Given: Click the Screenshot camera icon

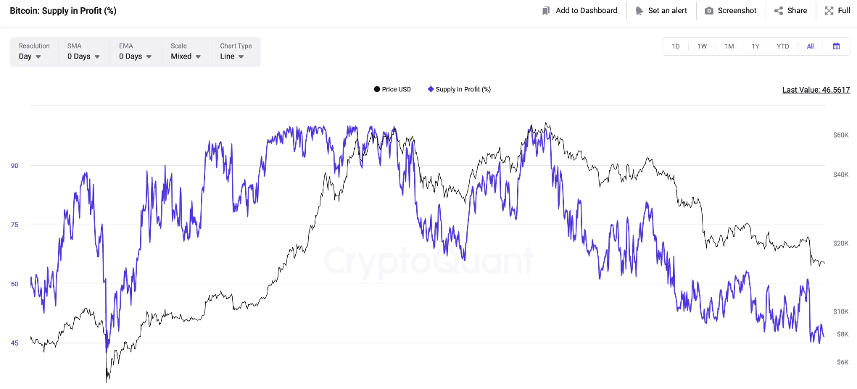Looking at the screenshot, I should tap(709, 11).
